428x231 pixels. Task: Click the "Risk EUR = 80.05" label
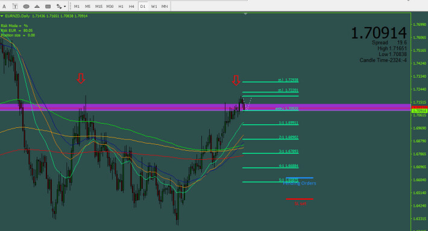point(17,31)
